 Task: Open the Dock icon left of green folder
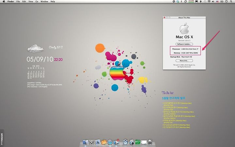[132, 142]
